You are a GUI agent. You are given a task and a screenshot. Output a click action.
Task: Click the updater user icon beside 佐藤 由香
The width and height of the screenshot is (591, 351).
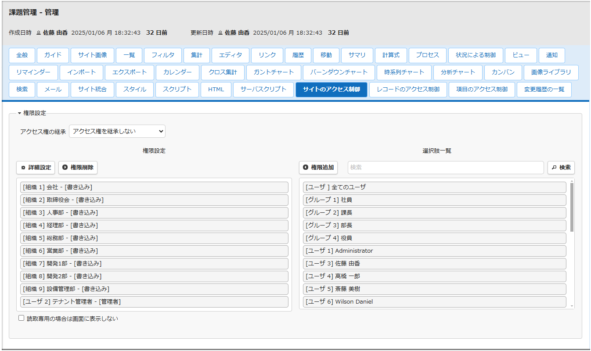point(220,33)
